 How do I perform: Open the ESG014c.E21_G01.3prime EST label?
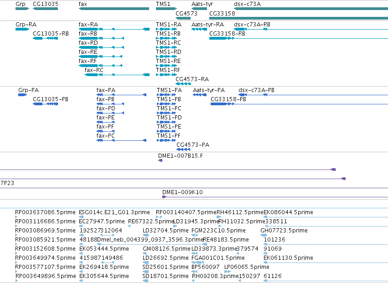tap(114, 212)
